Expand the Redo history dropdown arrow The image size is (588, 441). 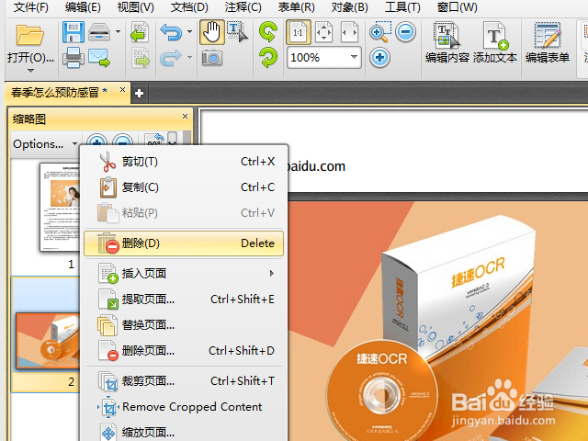point(190,57)
